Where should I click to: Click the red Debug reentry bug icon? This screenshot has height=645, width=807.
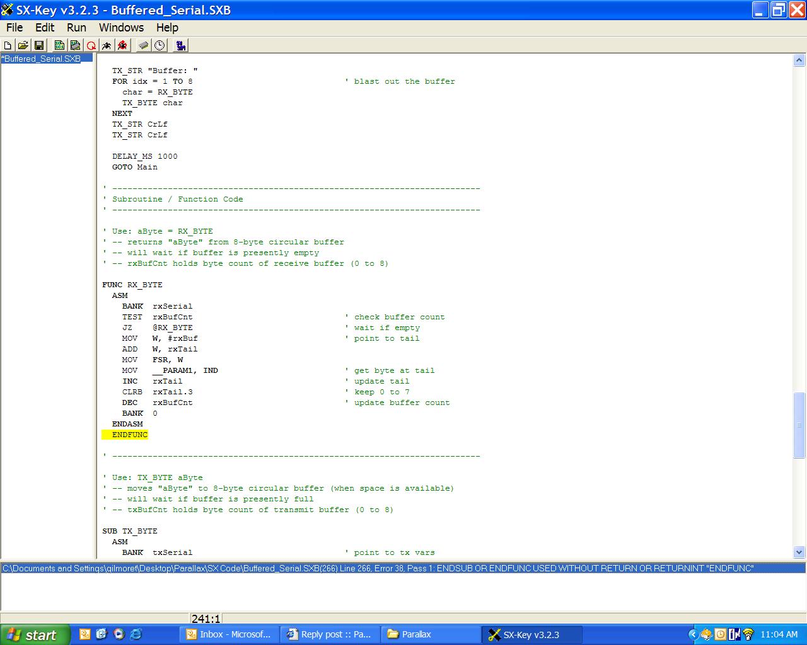tap(122, 45)
